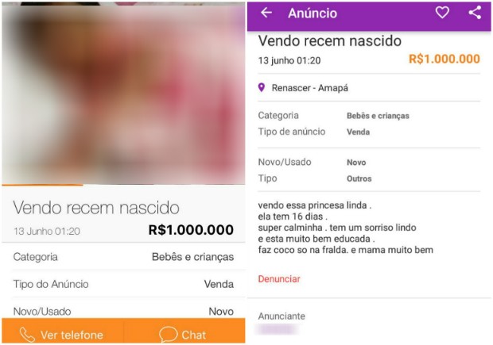Screen dimensions: 493x345
Task: Tap the phone handset icon in the orange bar
Action: tap(27, 335)
